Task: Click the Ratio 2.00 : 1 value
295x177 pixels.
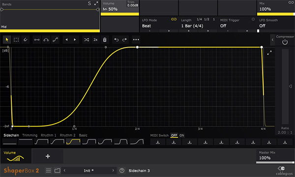Action: click(x=285, y=132)
